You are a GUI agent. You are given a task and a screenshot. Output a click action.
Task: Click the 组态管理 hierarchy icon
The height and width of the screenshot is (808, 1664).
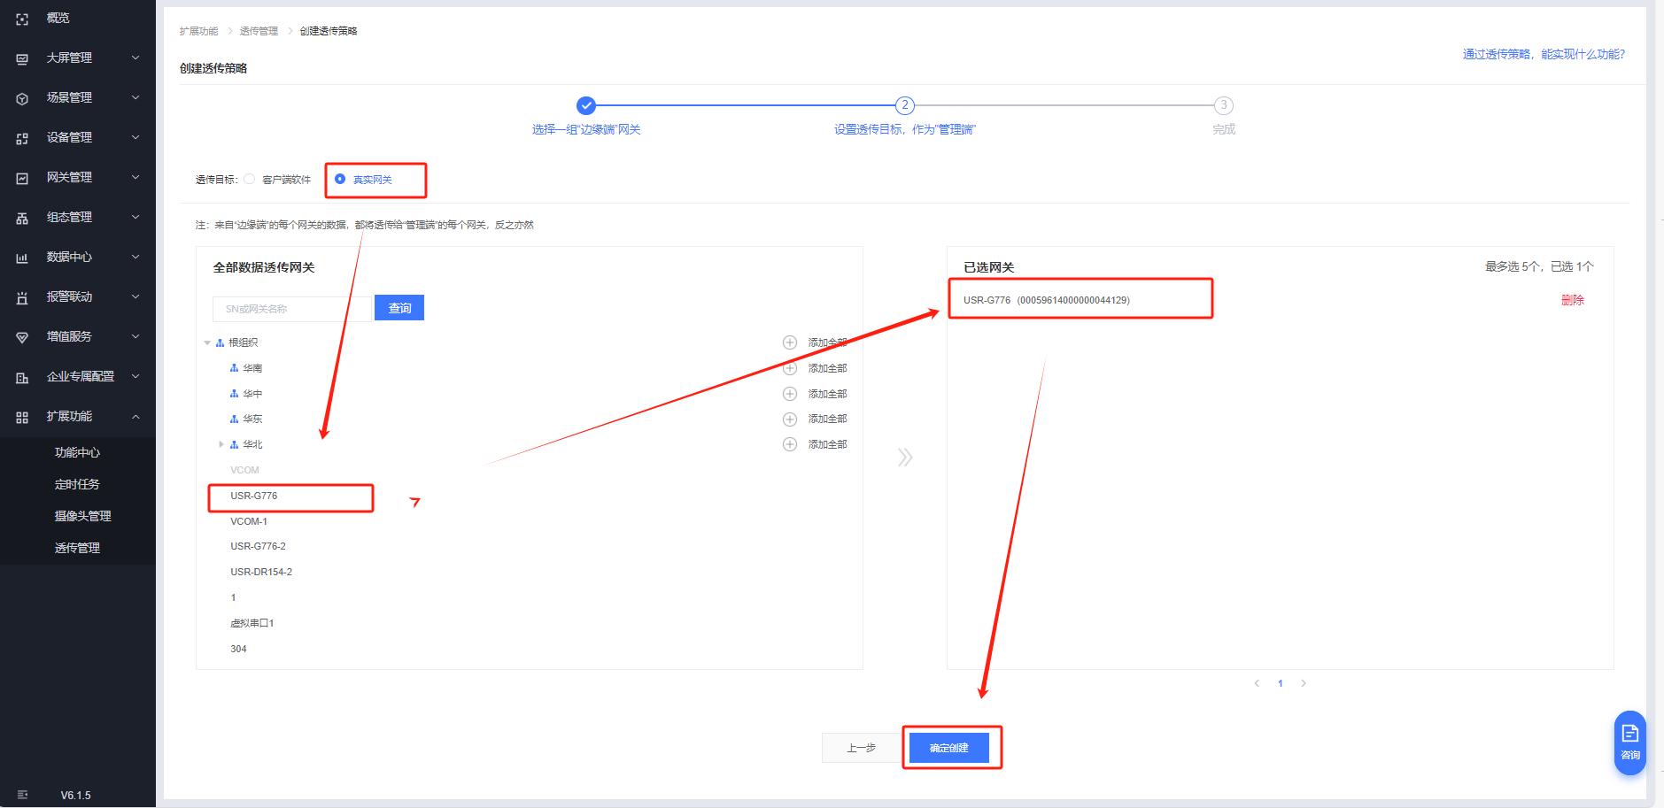(x=22, y=218)
